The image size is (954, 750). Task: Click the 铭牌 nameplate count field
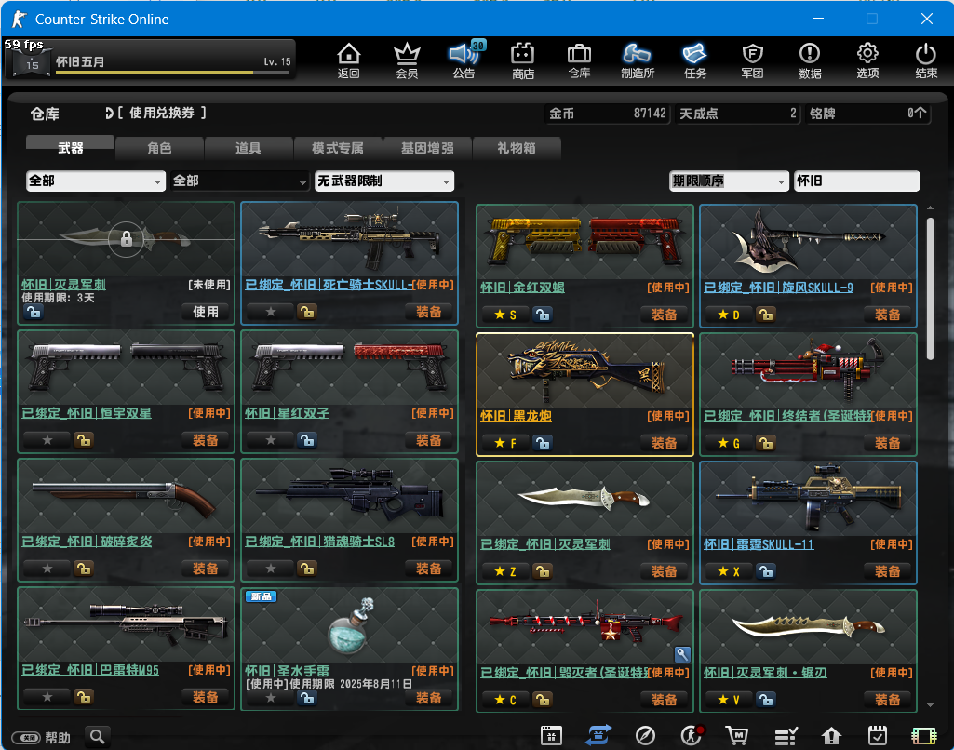[x=868, y=114]
